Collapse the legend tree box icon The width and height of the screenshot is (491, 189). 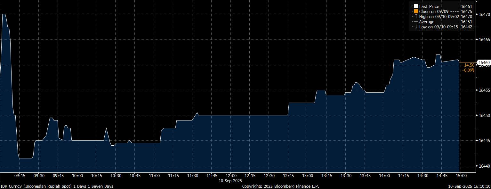(412, 6)
